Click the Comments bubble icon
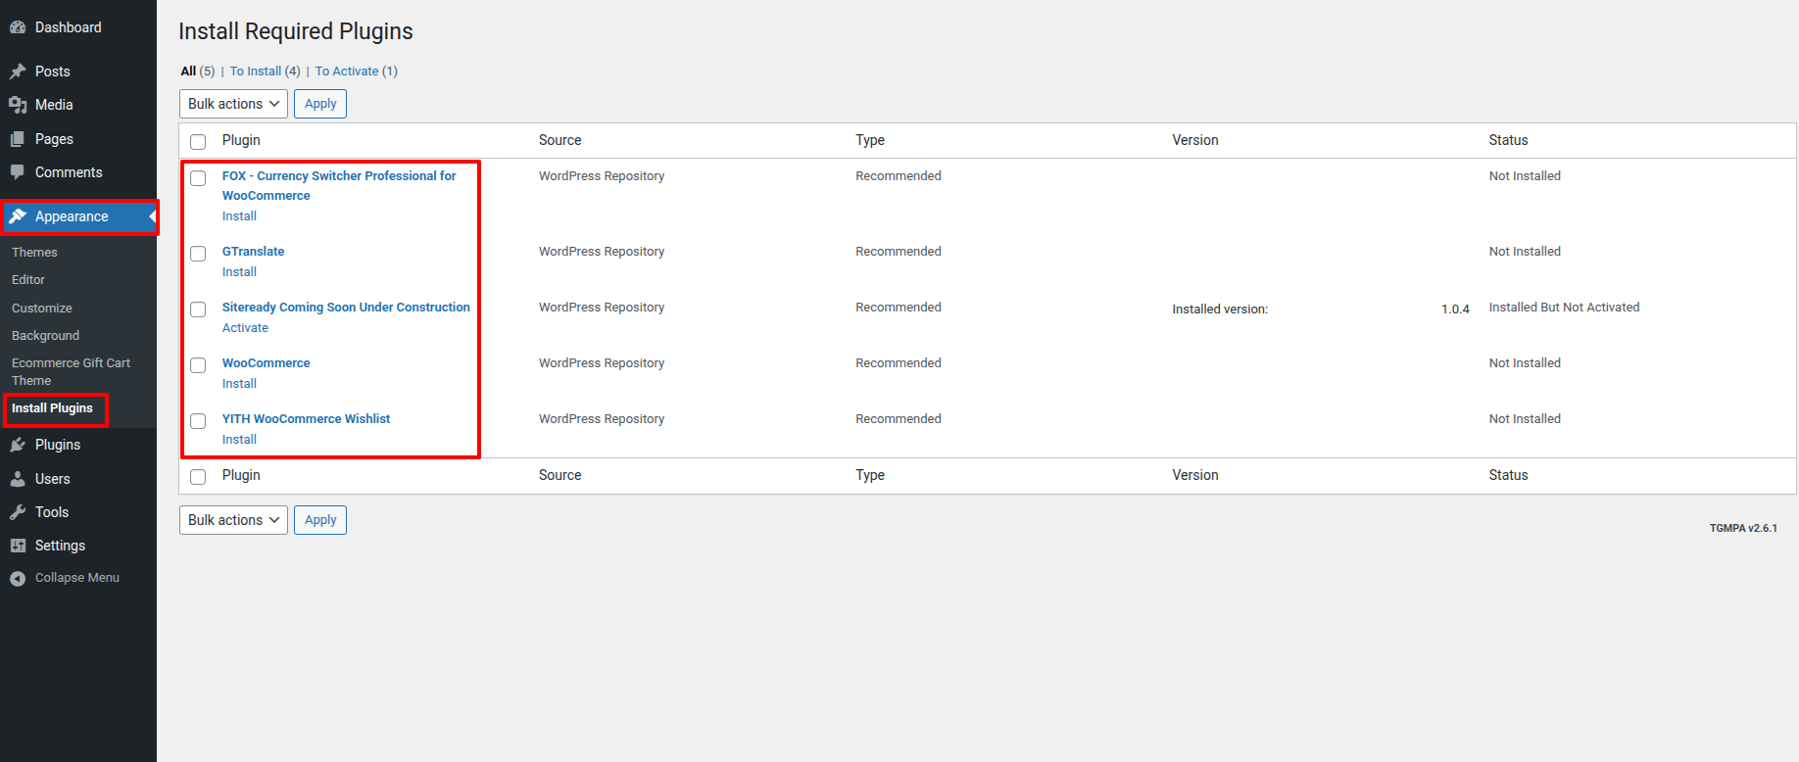 click(18, 172)
